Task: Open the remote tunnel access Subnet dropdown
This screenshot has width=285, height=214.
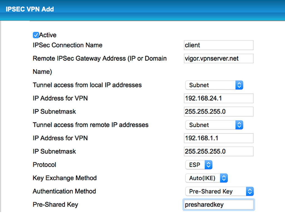Action: pyautogui.click(x=214, y=125)
